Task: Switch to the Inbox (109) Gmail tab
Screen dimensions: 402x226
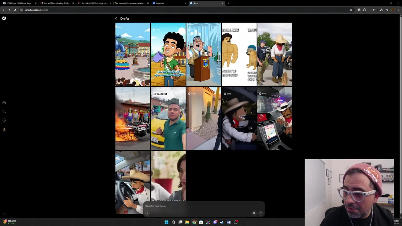Action: 57,3
